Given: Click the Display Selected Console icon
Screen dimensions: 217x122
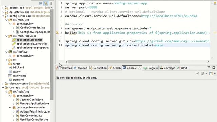Looking at the screenshot, I should pos(202,73).
